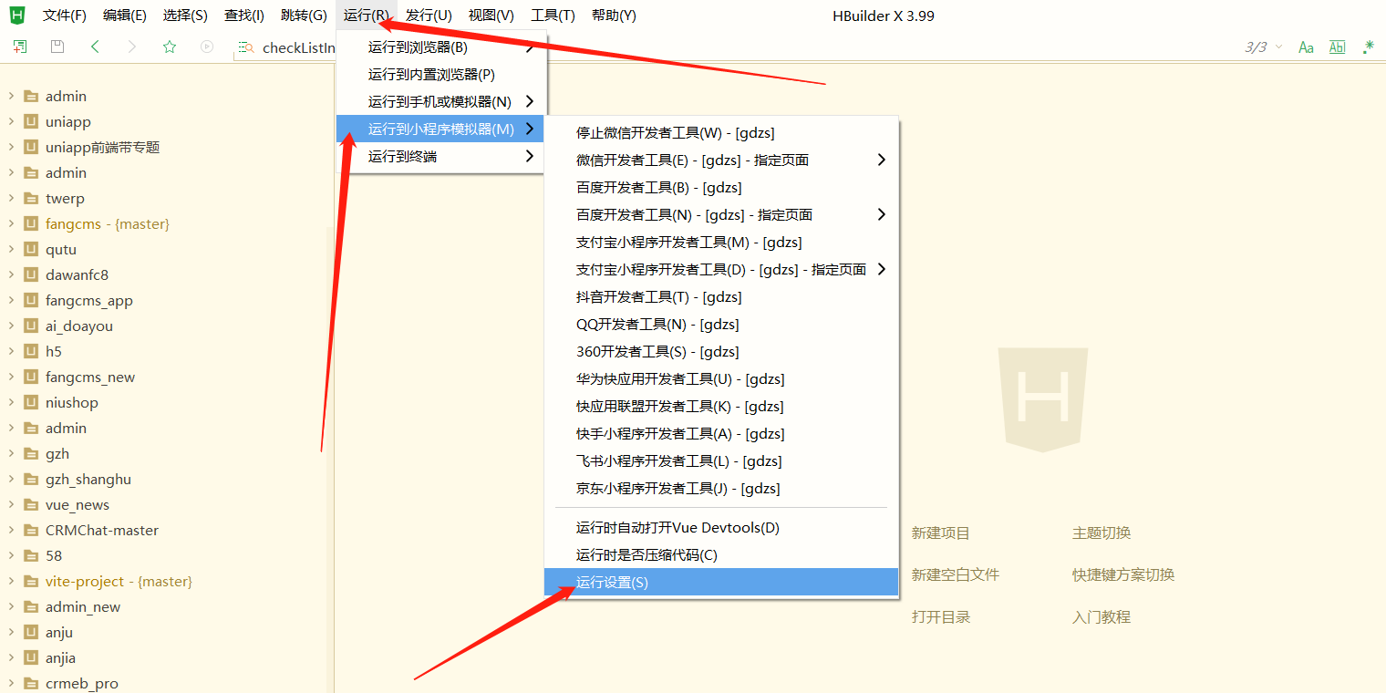Image resolution: width=1386 pixels, height=693 pixels.
Task: Click the dawanfc8 project icon
Action: 31,274
